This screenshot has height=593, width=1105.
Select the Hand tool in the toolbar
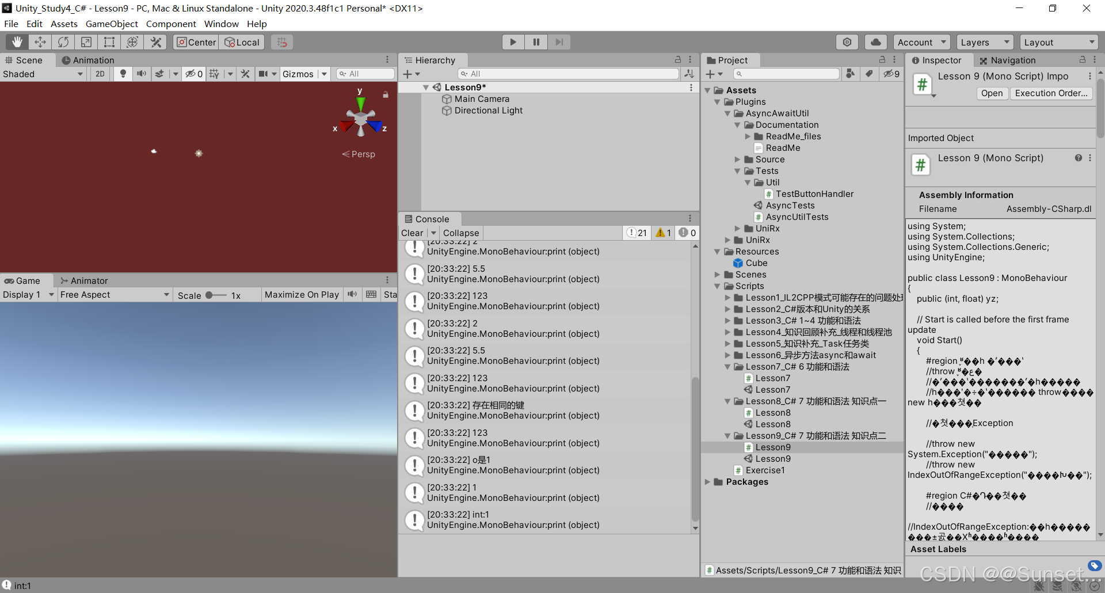(x=17, y=42)
